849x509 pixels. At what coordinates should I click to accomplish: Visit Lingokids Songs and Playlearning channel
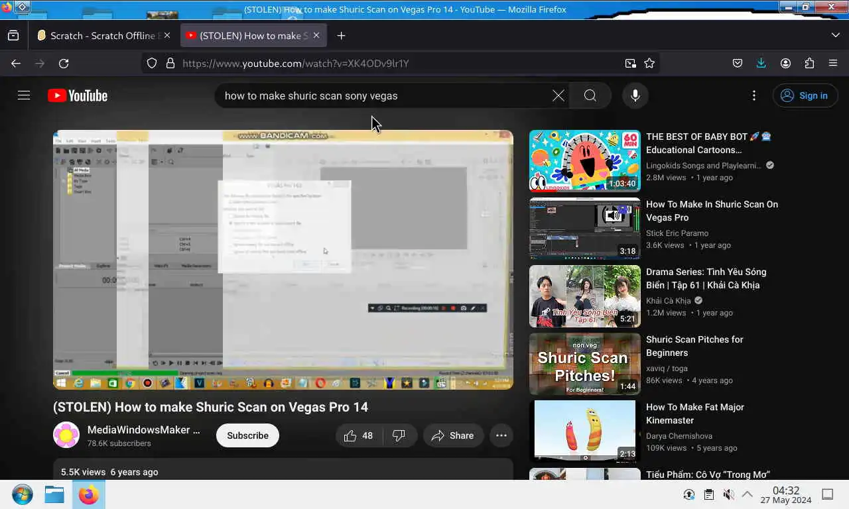click(x=704, y=166)
